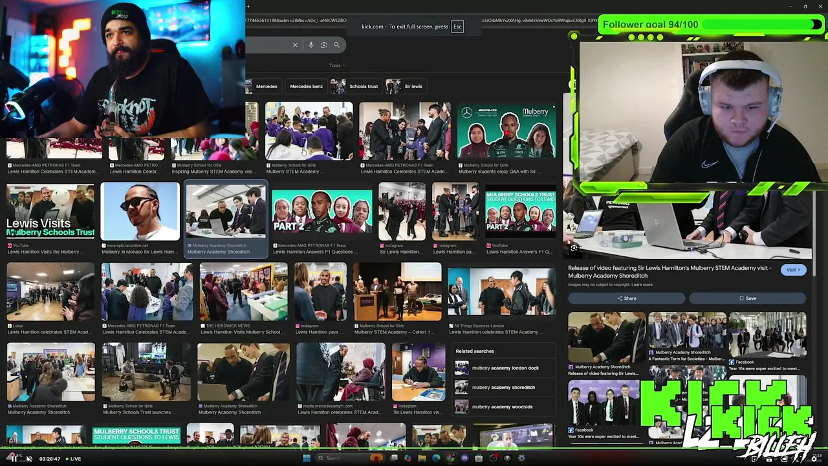Open related search mulberry academy london dock
This screenshot has height=466, width=828.
click(505, 368)
